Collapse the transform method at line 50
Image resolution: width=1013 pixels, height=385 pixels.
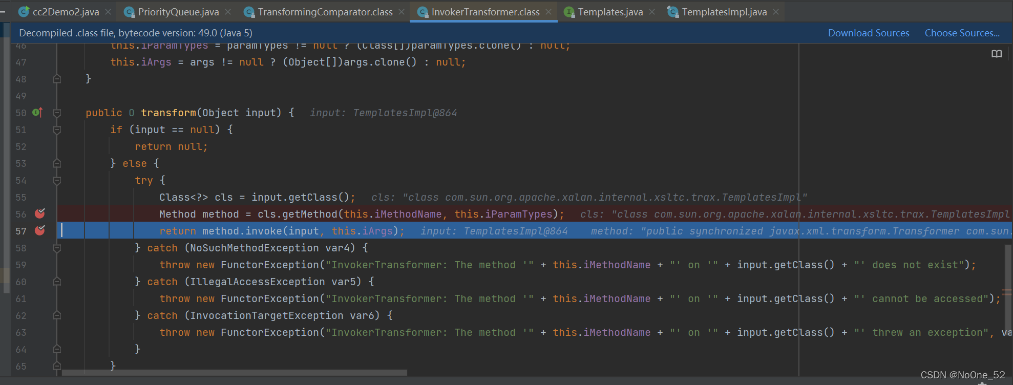coord(57,113)
